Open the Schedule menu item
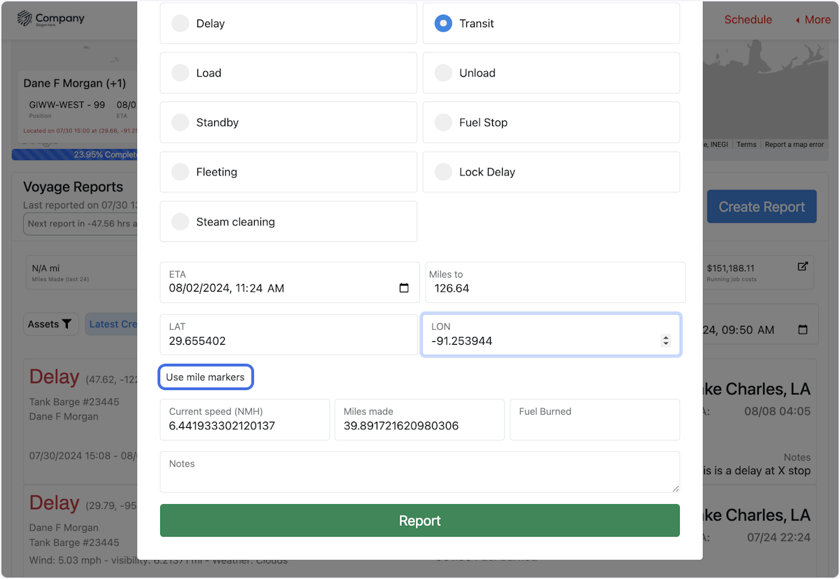 [748, 20]
